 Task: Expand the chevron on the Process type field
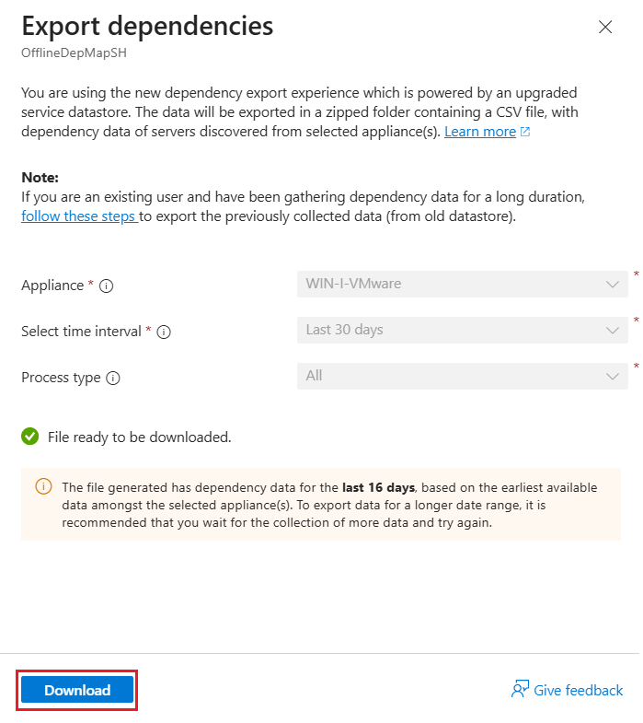612,377
